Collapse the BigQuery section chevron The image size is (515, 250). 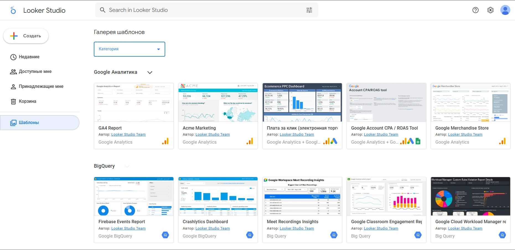coord(127,166)
